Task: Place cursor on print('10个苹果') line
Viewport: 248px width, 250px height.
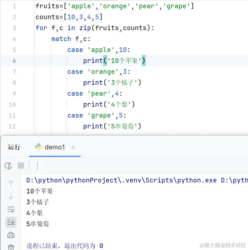Action: 114,61
